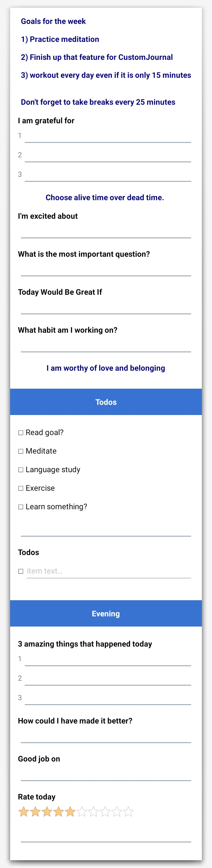The width and height of the screenshot is (212, 868).
Task: Mark Exercise as done
Action: point(21,488)
